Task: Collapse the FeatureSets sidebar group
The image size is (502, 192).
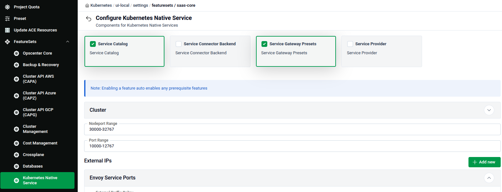Action: [67, 42]
